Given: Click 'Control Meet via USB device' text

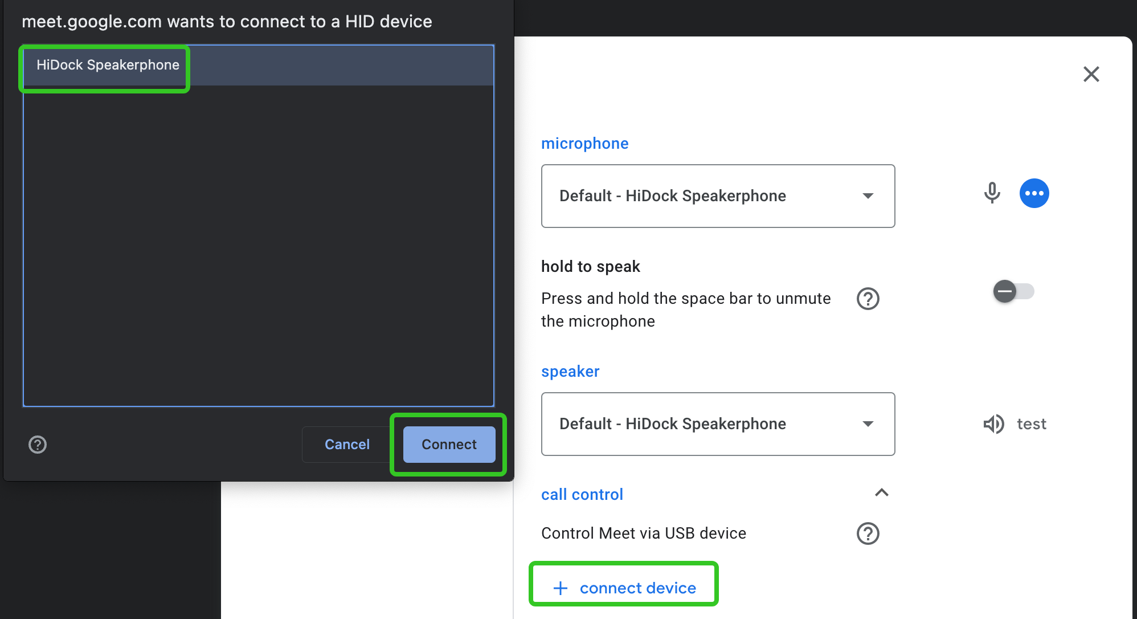Looking at the screenshot, I should pyautogui.click(x=643, y=534).
